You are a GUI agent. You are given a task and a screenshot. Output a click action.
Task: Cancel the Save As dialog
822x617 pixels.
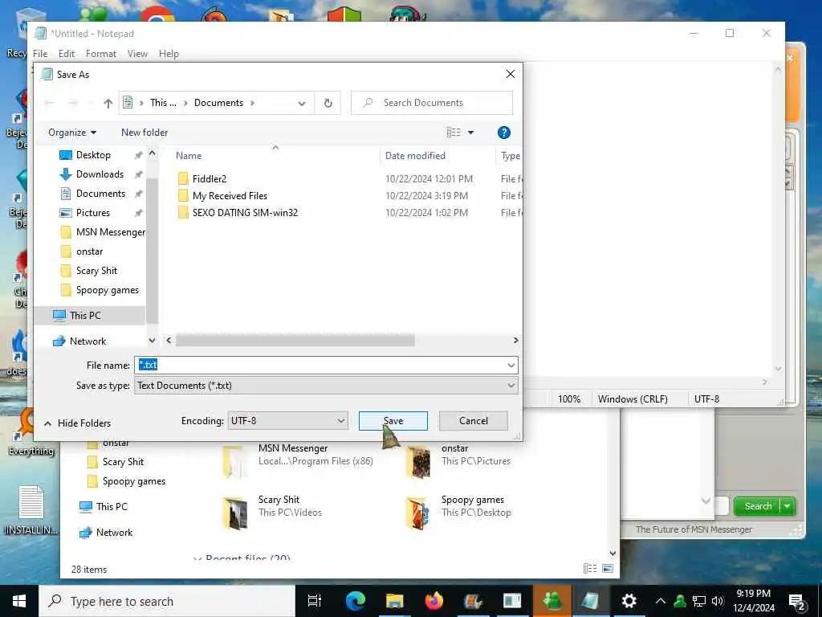(474, 421)
